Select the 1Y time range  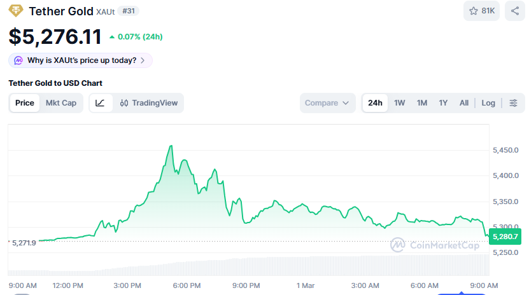point(443,103)
